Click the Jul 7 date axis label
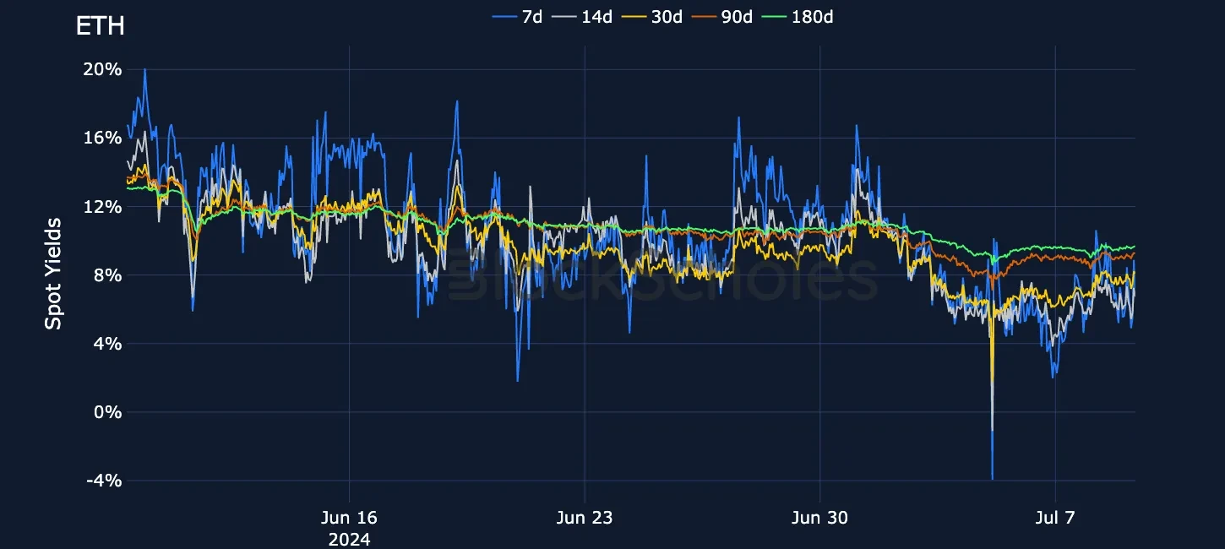This screenshot has height=549, width=1225. 1055,518
